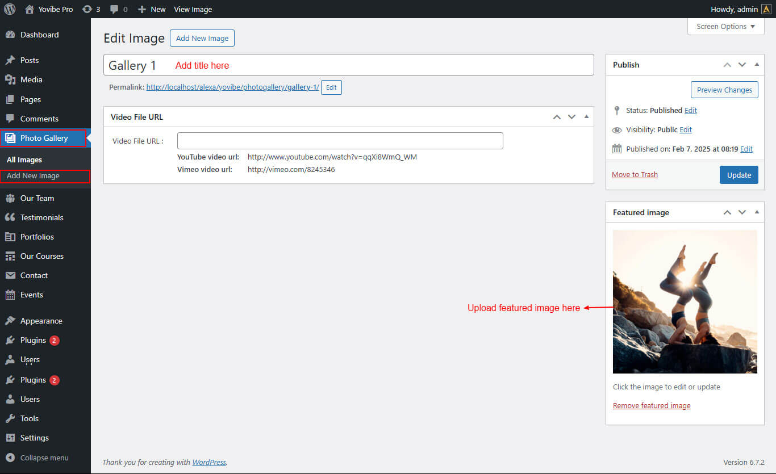Click the Comments sidebar icon
The image size is (776, 474).
10,119
